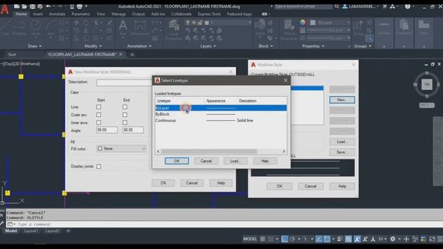Click the search magnifier icon in title bar
This screenshot has width=443, height=249.
(x=336, y=6)
